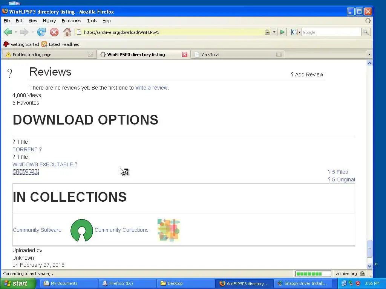Open the address bar URL history dropdown

274,32
